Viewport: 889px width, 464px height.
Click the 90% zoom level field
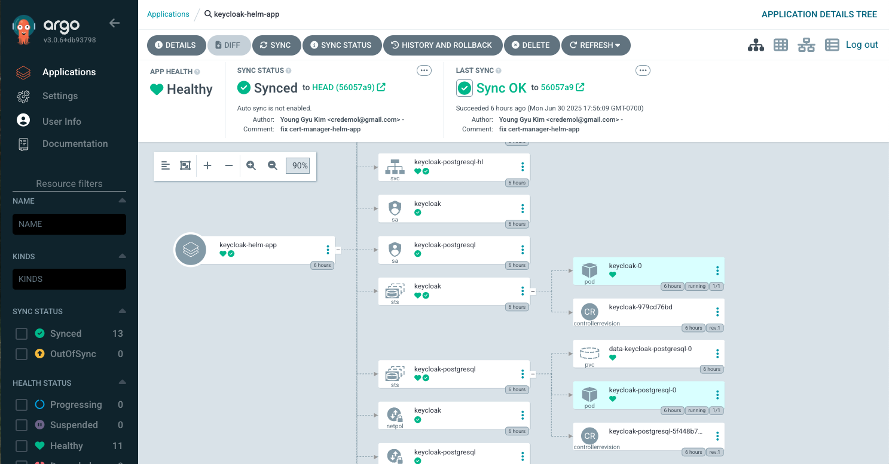tap(298, 165)
